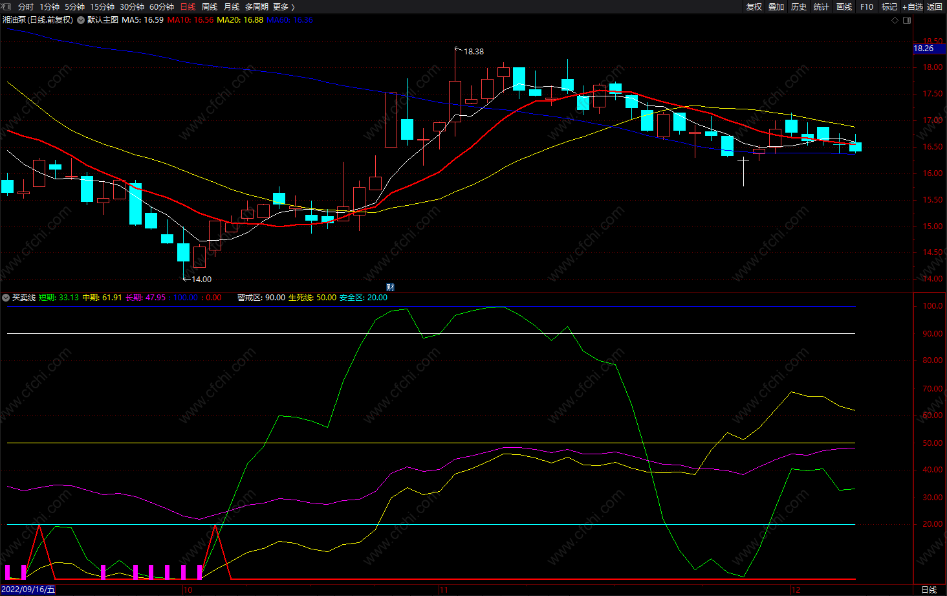Click the collapse icon at top-left corner
This screenshot has width=947, height=596.
click(x=6, y=6)
